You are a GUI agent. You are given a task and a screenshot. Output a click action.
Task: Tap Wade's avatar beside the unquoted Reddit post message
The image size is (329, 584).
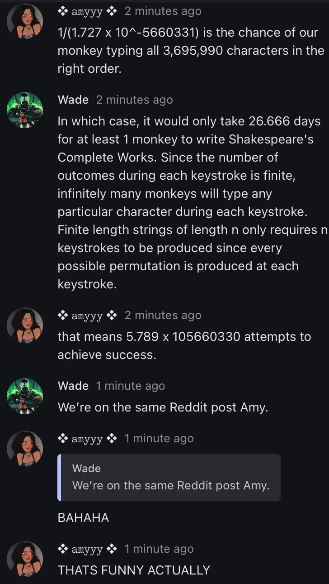point(25,396)
